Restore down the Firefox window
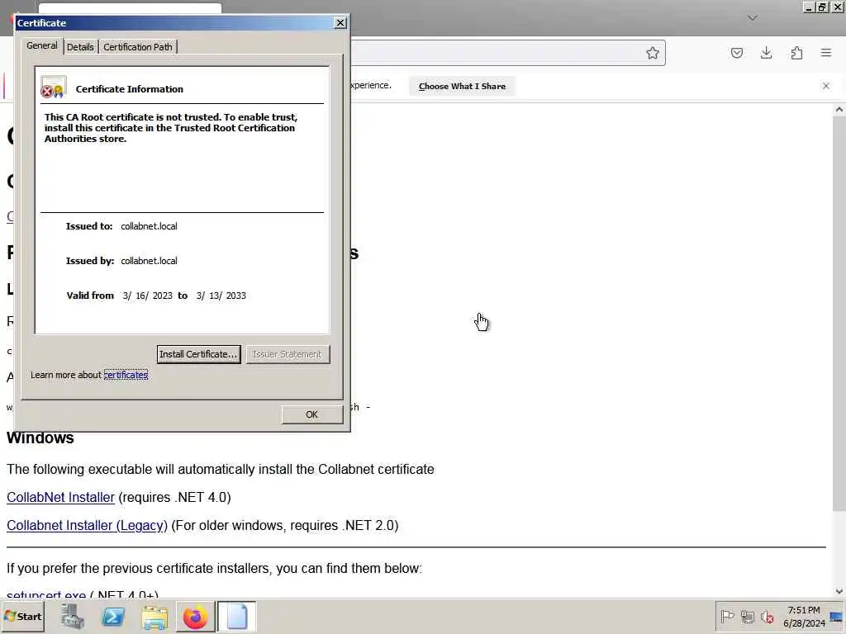 click(x=822, y=7)
